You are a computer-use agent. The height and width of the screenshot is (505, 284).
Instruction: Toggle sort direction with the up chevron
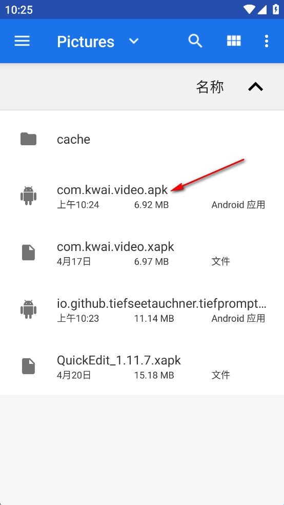(x=256, y=87)
